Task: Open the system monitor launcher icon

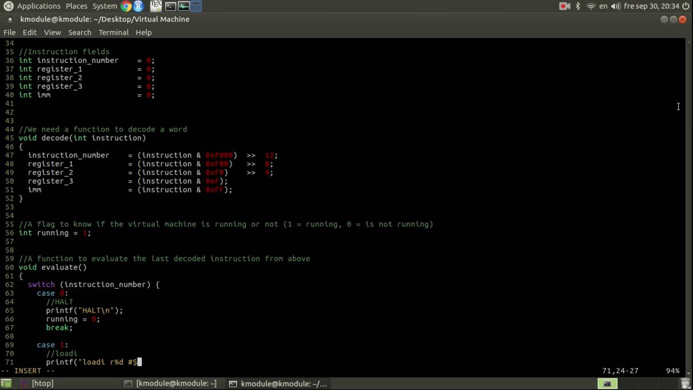Action: click(183, 6)
